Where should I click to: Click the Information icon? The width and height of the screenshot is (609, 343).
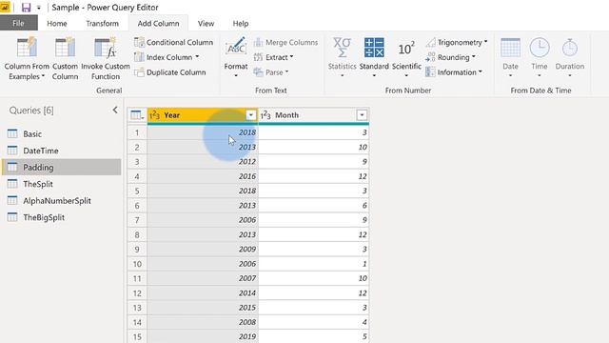(x=430, y=72)
